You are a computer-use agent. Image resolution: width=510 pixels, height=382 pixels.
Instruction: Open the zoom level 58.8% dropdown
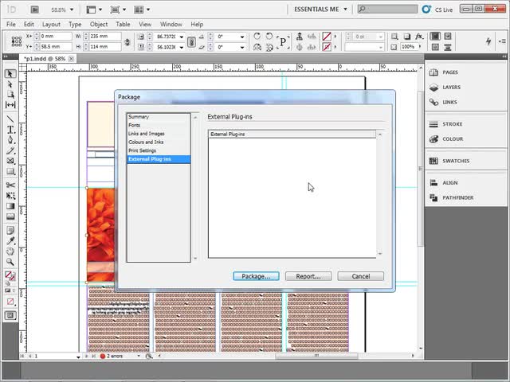72,10
